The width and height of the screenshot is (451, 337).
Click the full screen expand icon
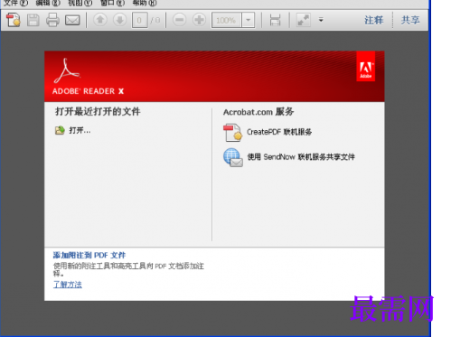click(304, 20)
